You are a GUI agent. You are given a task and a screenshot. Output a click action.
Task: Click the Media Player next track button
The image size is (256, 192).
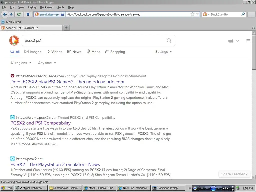[219, 188]
